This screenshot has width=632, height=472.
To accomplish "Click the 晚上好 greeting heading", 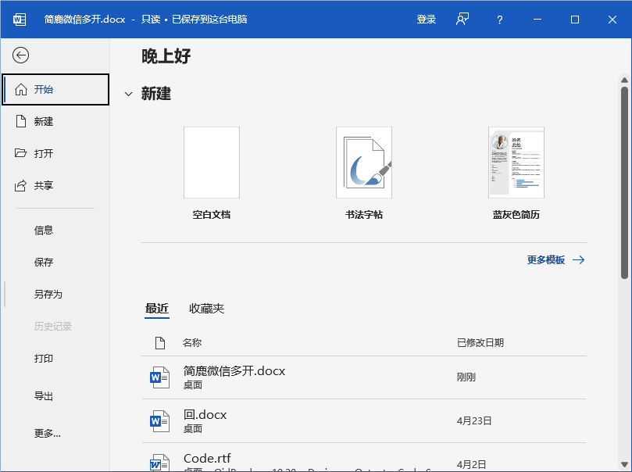I will [x=166, y=56].
